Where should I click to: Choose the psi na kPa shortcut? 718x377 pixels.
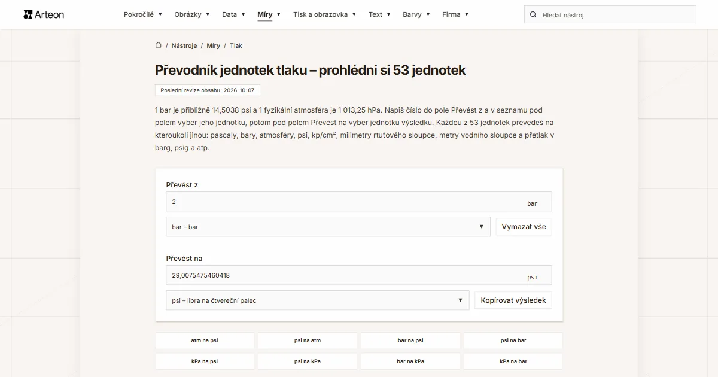coord(308,361)
